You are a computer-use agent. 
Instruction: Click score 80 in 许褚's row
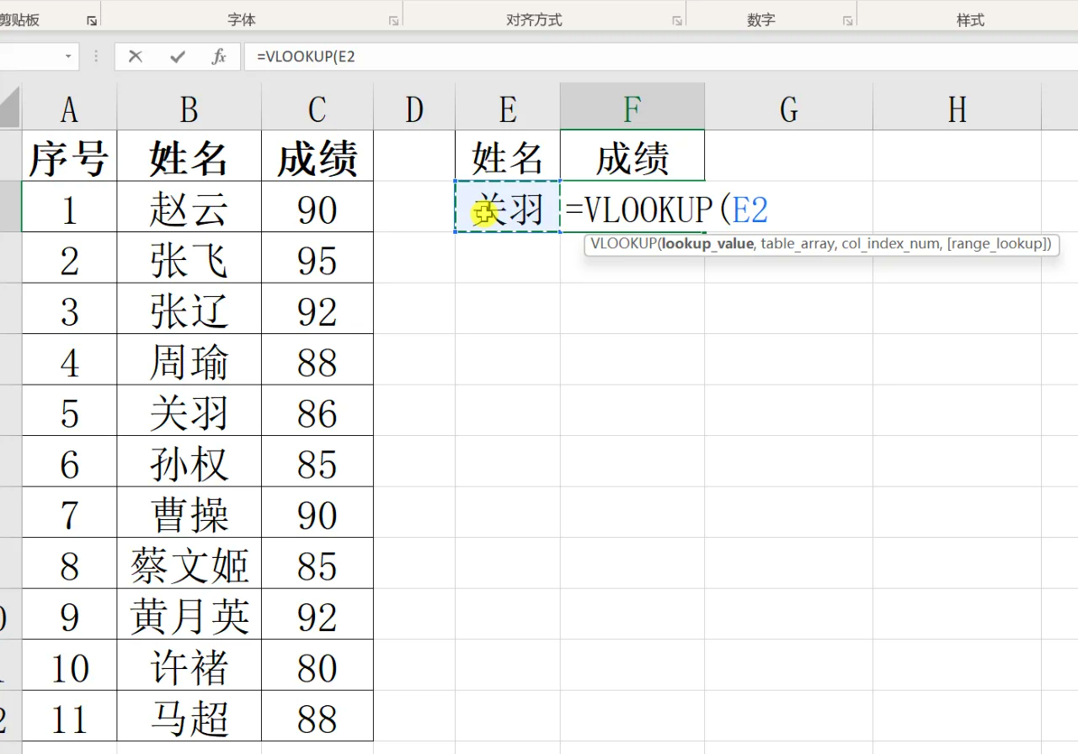[x=318, y=666]
